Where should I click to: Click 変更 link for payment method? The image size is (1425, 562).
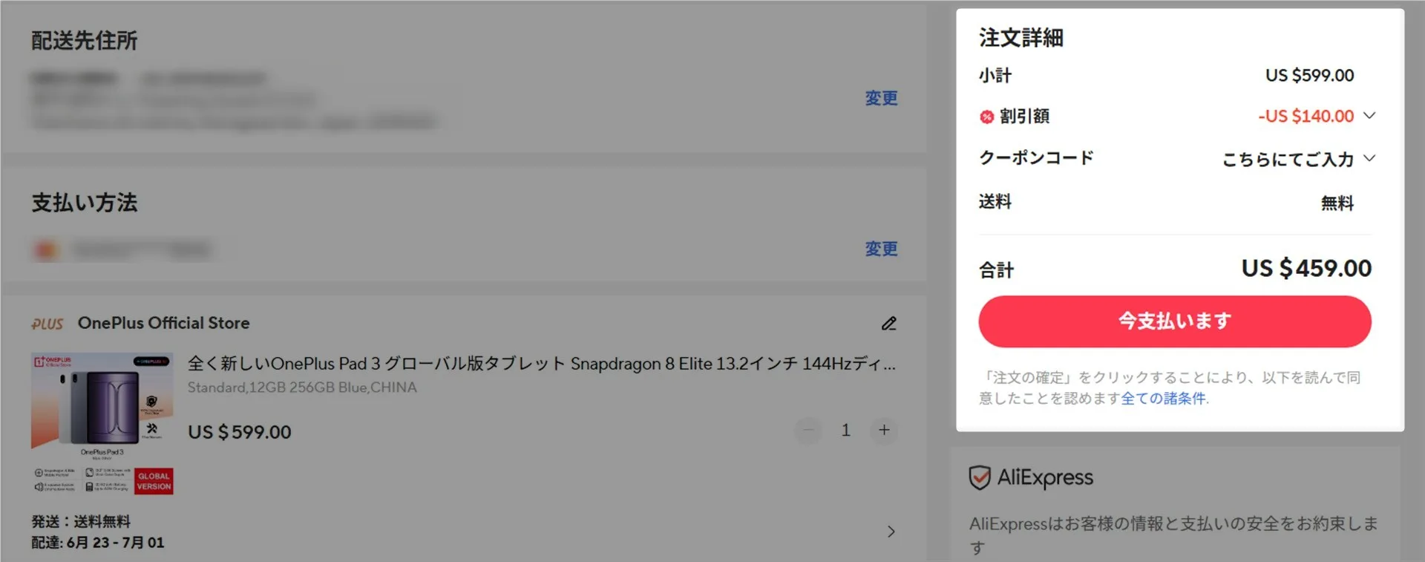(881, 249)
